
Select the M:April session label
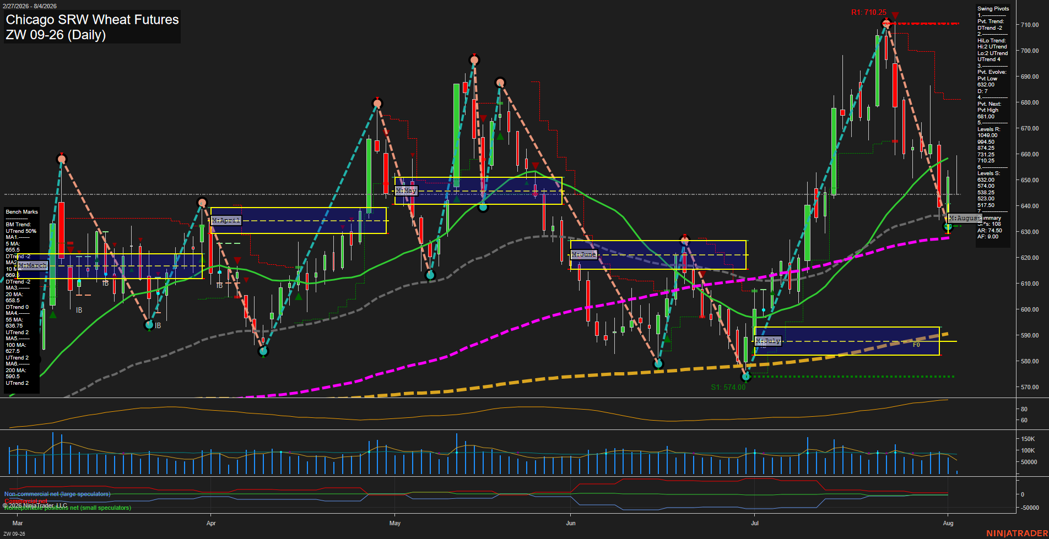pos(226,220)
